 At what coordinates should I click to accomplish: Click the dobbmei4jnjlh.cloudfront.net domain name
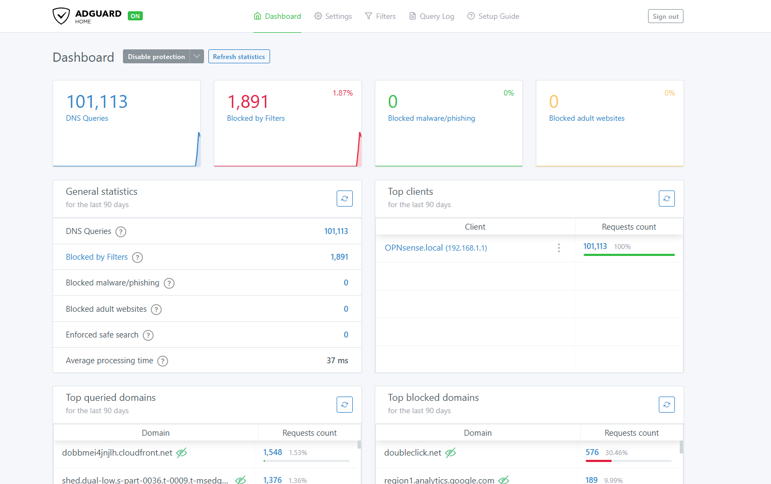pyautogui.click(x=117, y=453)
